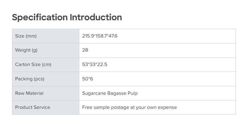Viewport: 247px width, 130px height.
Task: Click the word "Pulp"
Action: tap(132, 93)
